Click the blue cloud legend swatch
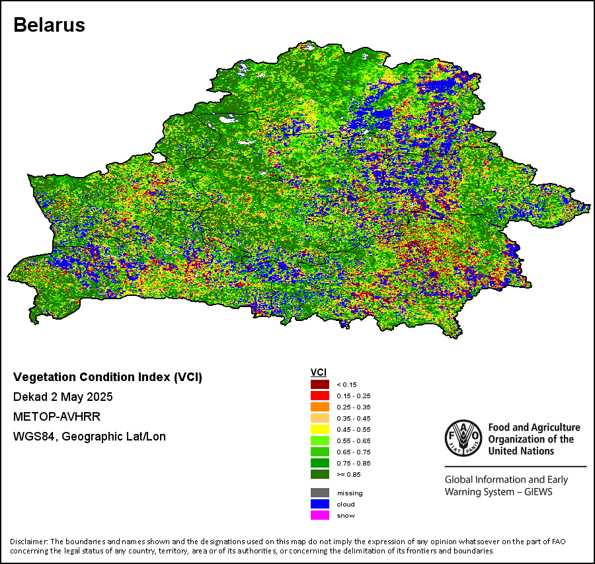 (320, 504)
